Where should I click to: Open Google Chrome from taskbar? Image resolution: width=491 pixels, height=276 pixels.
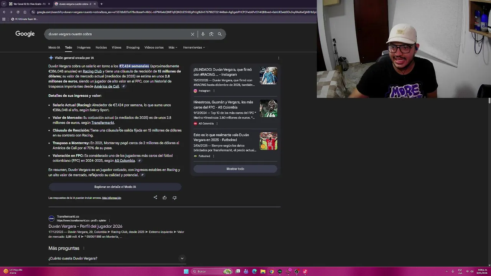click(271, 271)
